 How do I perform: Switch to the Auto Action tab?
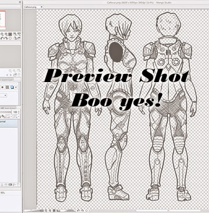(8, 108)
